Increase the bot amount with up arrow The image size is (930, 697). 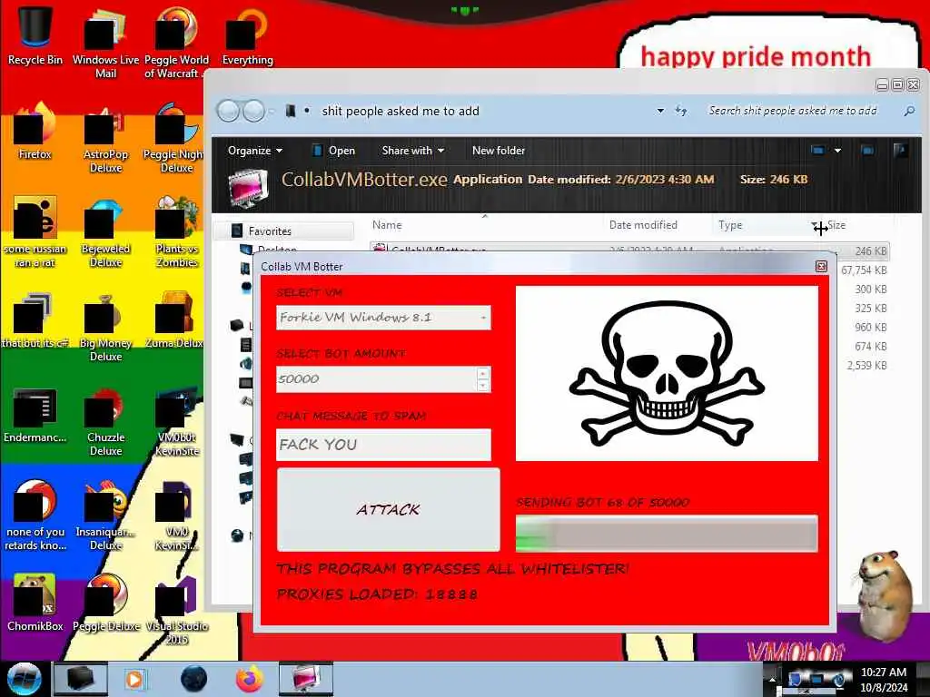coord(483,373)
